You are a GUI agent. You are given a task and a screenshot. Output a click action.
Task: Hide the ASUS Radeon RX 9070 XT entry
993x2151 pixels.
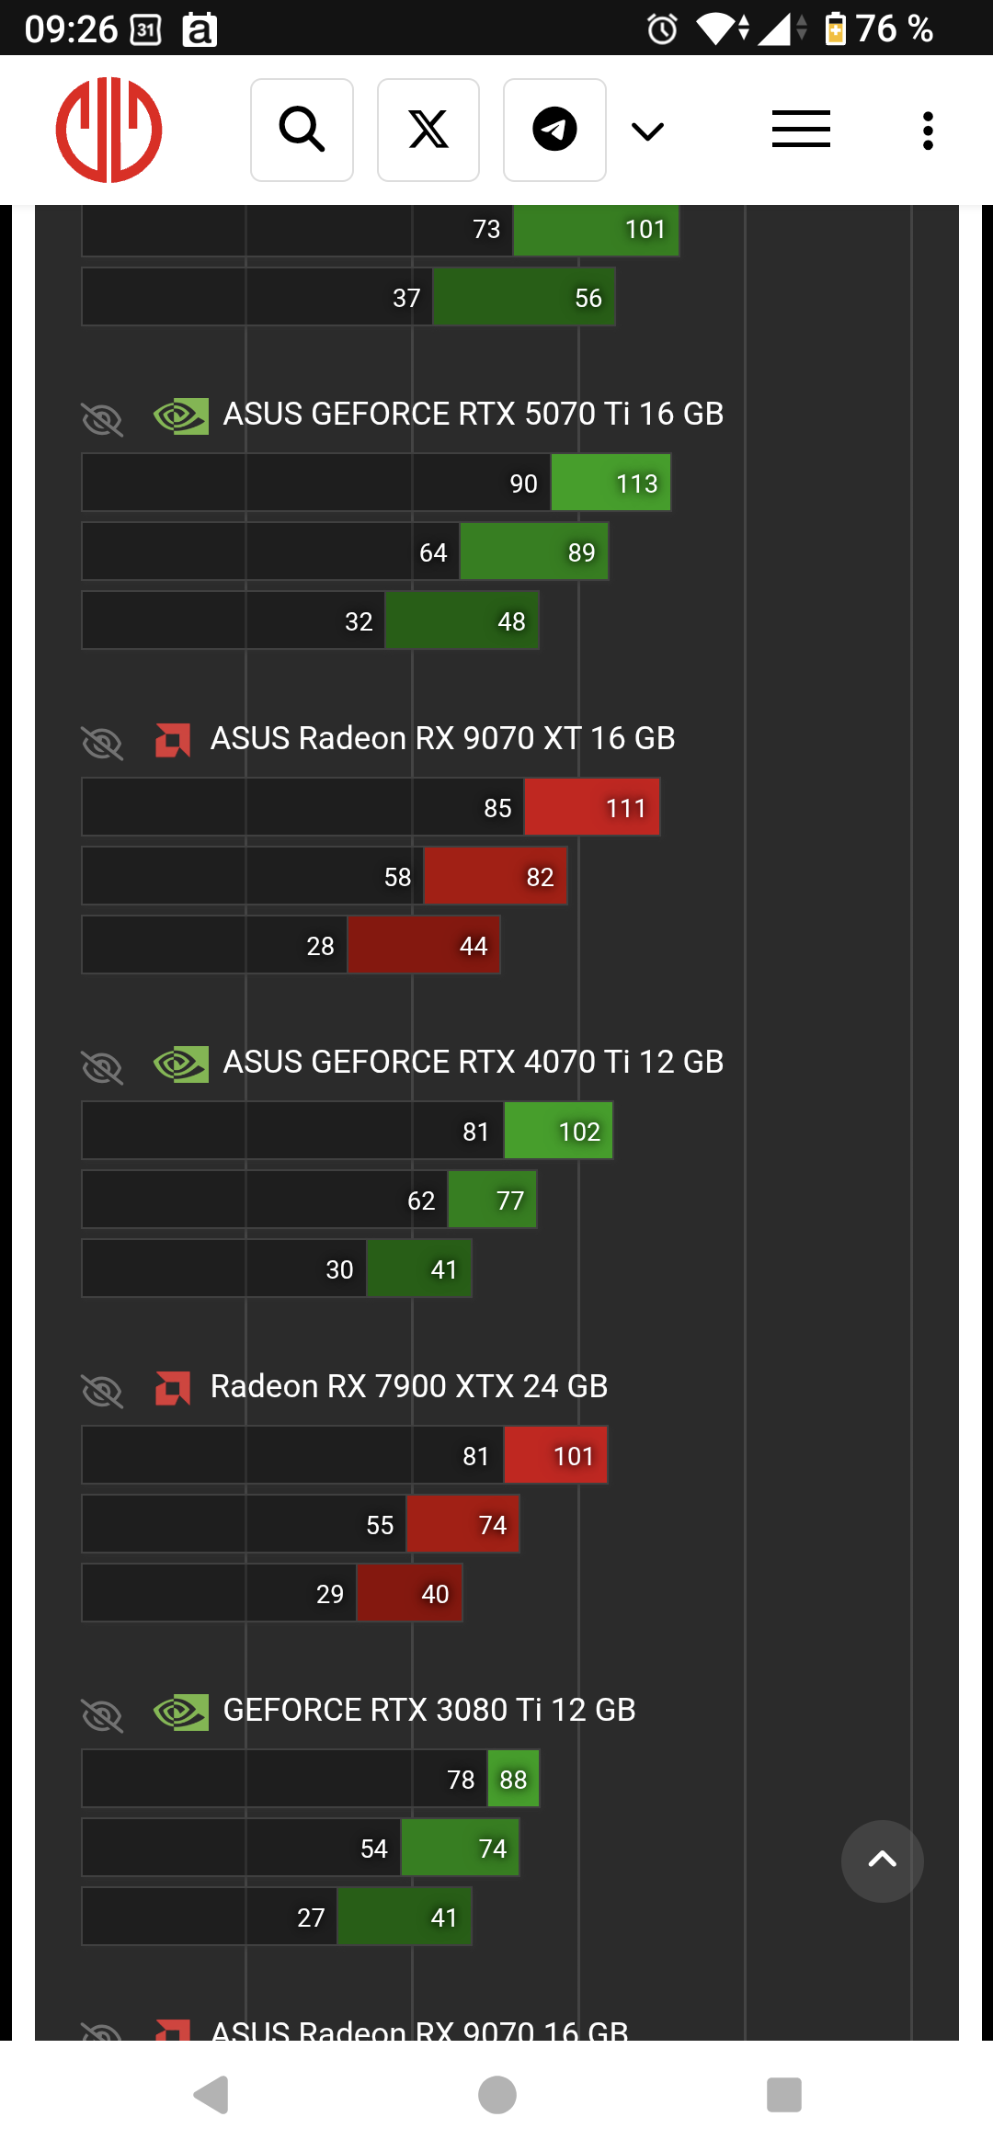click(x=102, y=743)
